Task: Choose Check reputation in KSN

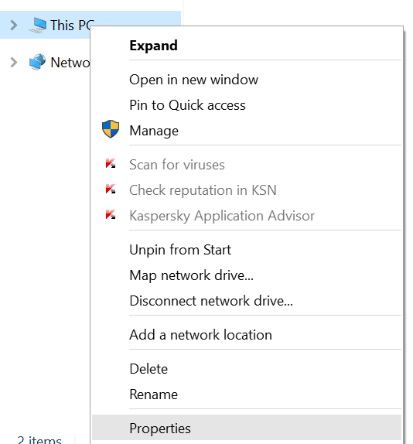Action: coord(247,190)
